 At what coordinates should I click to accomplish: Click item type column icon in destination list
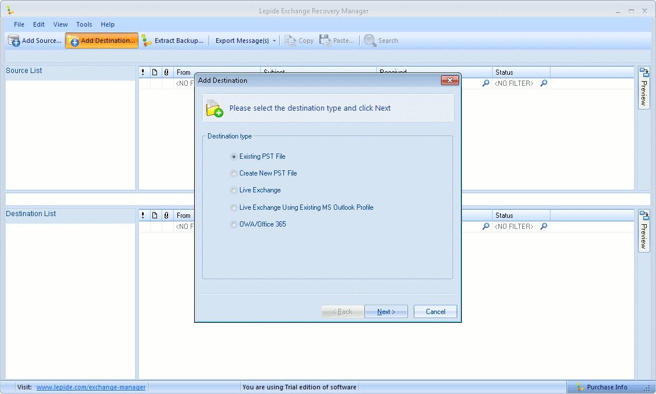point(155,216)
